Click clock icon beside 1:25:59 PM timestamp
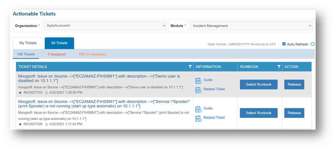Image resolution: width=336 pixels, height=150 pixels. [x=46, y=93]
